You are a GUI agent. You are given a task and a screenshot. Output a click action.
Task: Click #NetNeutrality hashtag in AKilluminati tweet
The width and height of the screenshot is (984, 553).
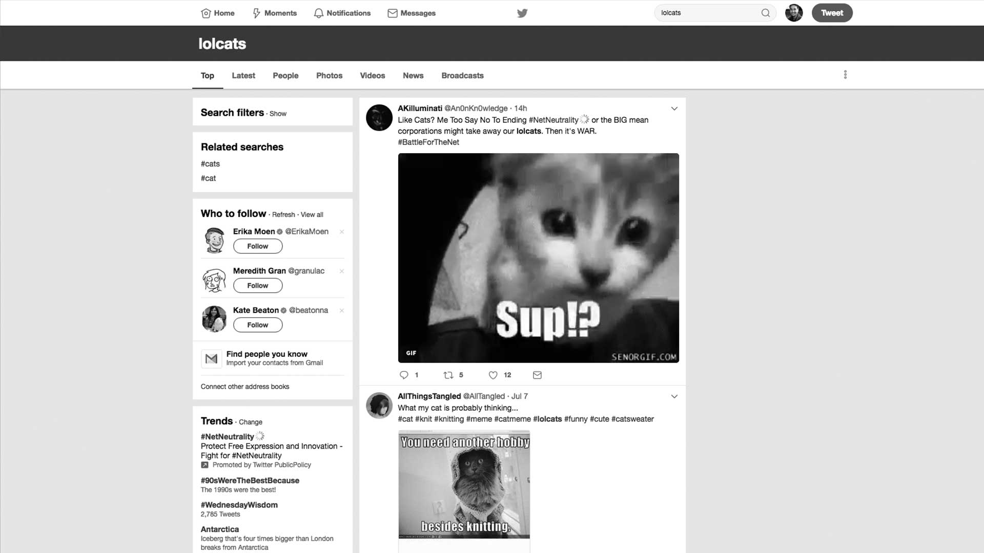[553, 120]
